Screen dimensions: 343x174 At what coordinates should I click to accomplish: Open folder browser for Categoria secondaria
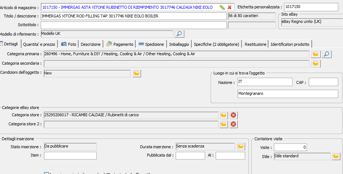315,64
